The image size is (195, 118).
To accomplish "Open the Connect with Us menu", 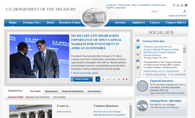I will pyautogui.click(x=175, y=23).
